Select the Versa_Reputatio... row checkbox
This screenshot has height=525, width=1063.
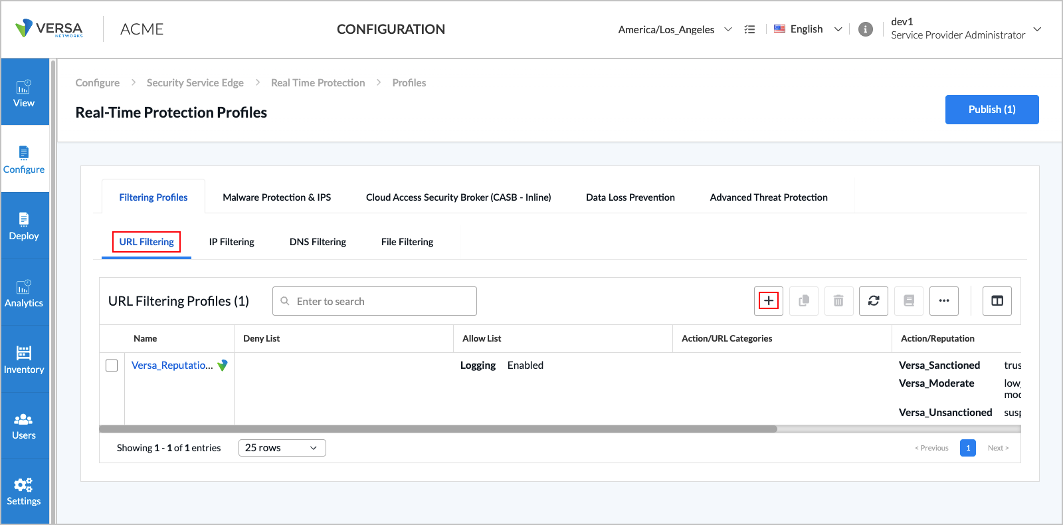pos(112,366)
